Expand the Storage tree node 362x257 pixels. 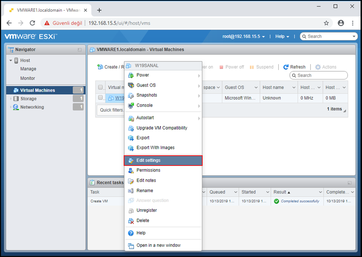[11, 99]
